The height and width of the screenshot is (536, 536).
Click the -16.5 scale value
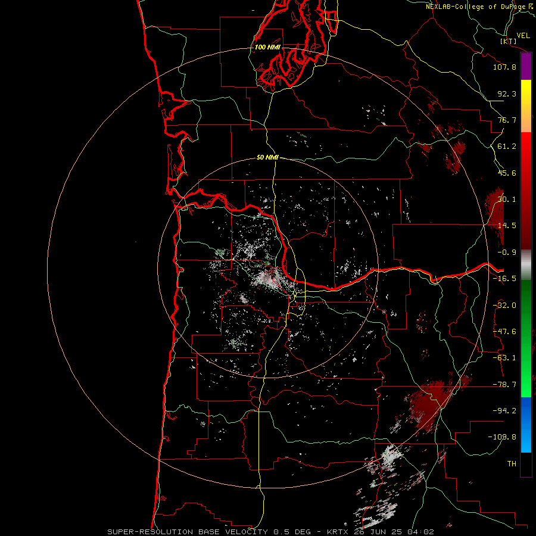[504, 279]
